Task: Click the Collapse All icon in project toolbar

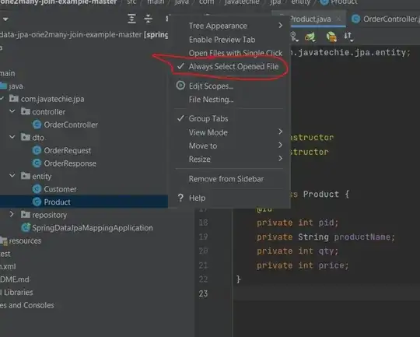Action: 148,19
